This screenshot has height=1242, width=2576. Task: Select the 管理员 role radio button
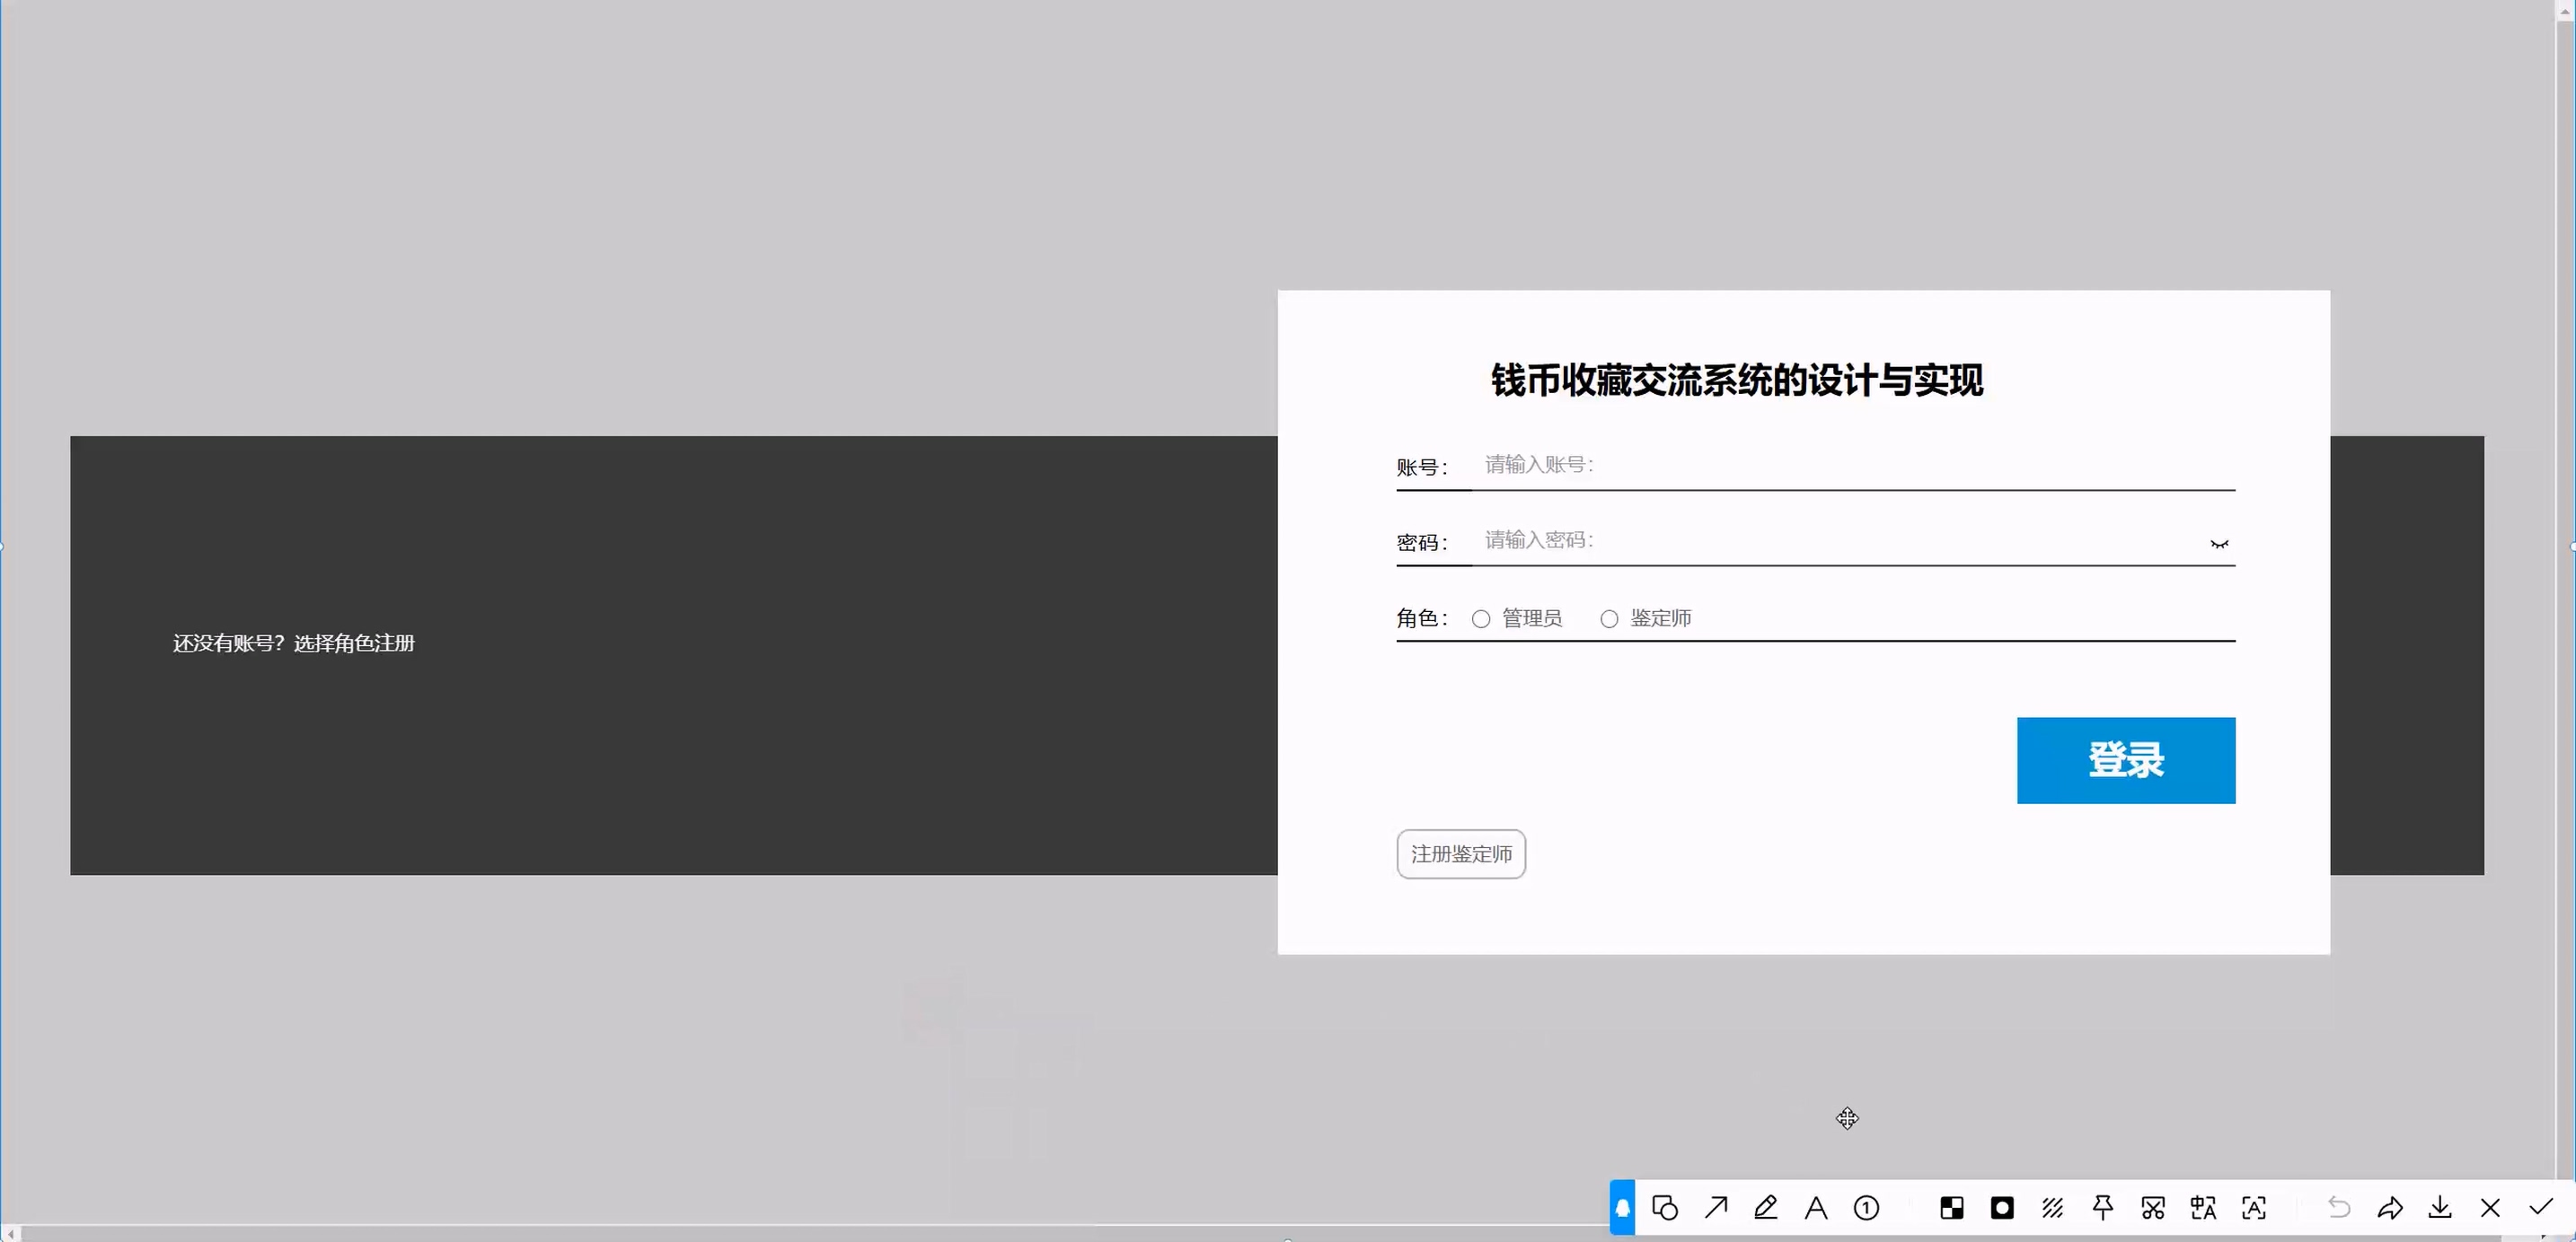pos(1481,619)
